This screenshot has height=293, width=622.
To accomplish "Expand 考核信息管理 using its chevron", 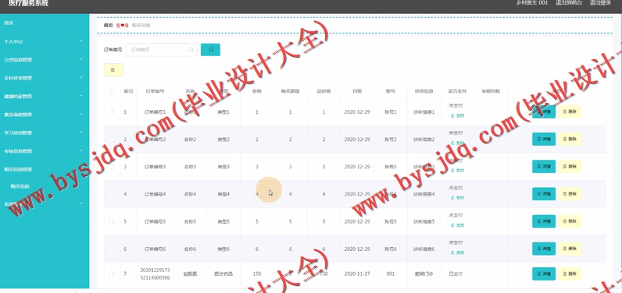I will coord(81,150).
